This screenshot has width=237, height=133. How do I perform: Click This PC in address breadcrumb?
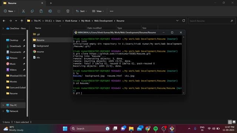(37, 21)
